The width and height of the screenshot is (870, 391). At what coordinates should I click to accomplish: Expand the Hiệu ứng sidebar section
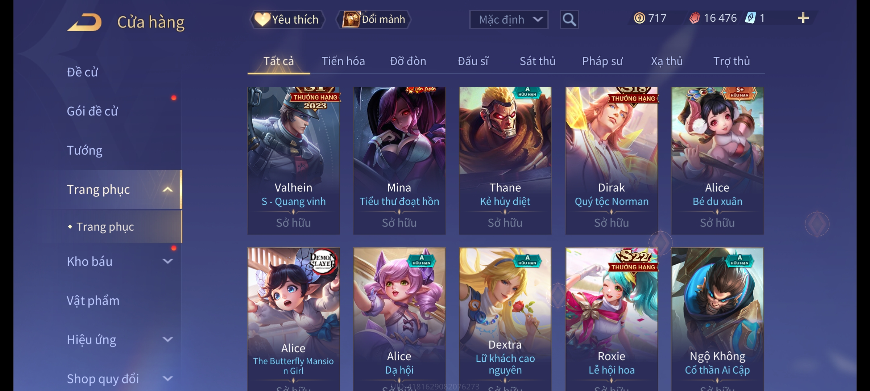pos(167,339)
